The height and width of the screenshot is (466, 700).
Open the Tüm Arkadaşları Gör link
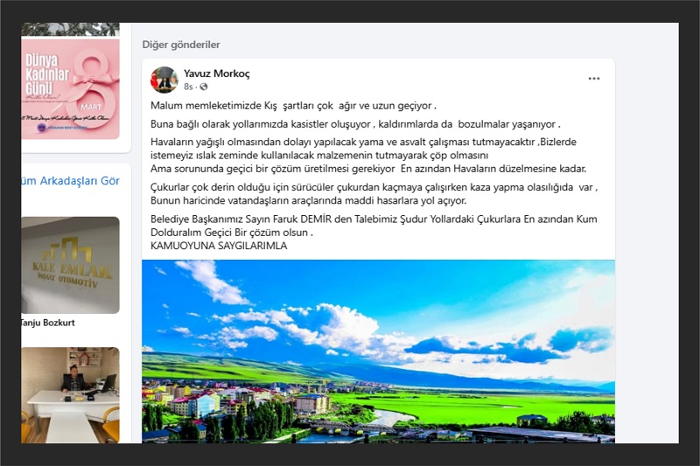(70, 181)
